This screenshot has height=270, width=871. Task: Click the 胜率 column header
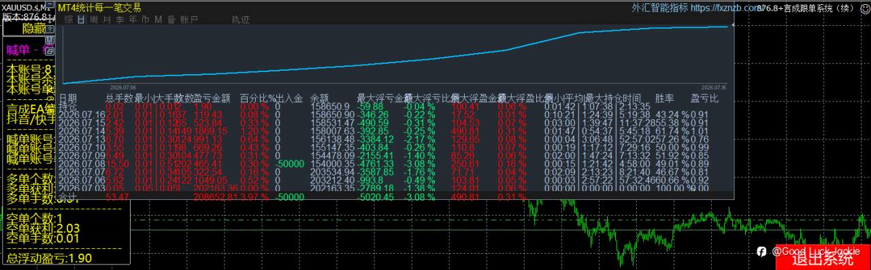click(x=665, y=99)
